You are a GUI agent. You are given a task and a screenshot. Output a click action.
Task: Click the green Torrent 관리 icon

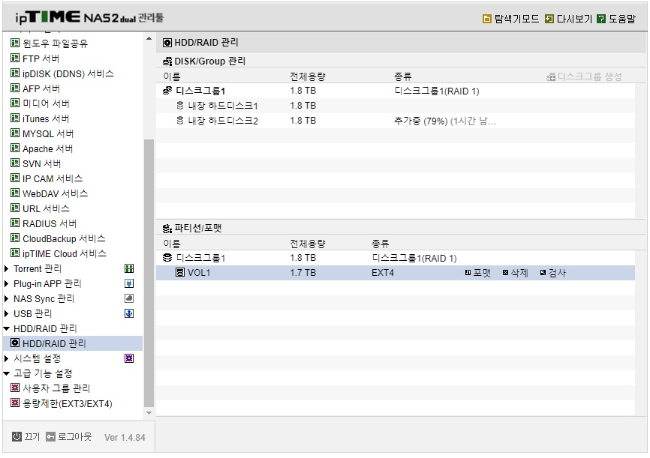(x=129, y=269)
